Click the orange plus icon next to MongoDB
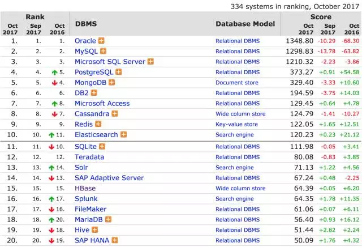 [112, 82]
